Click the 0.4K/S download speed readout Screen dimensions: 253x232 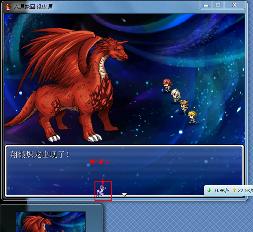[x=222, y=190]
